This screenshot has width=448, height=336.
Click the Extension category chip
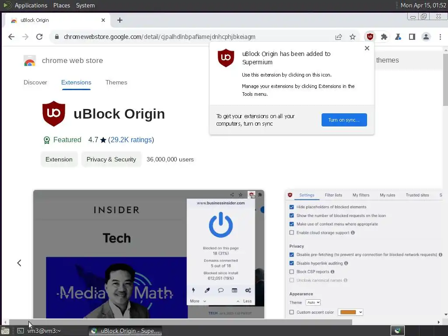tap(59, 159)
